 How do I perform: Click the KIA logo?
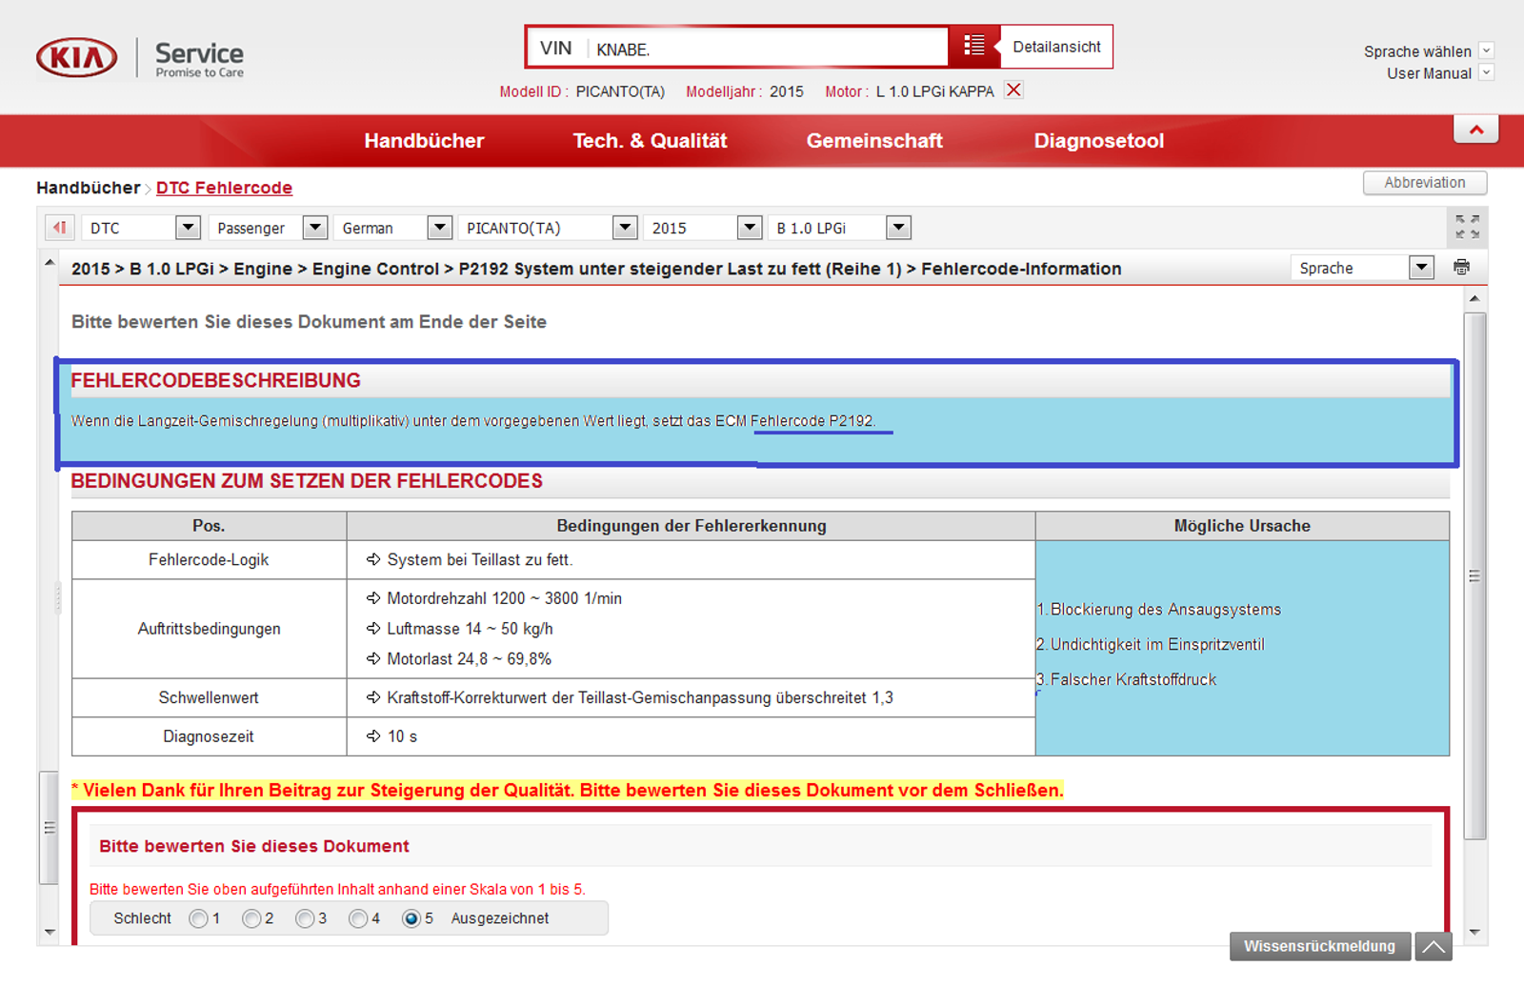pyautogui.click(x=77, y=58)
